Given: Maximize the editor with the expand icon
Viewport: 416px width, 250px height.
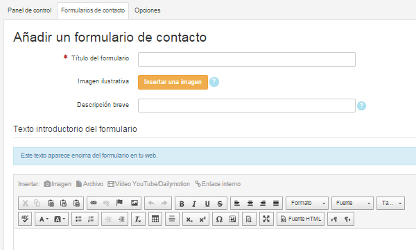Looking at the screenshot, I should click(x=266, y=219).
